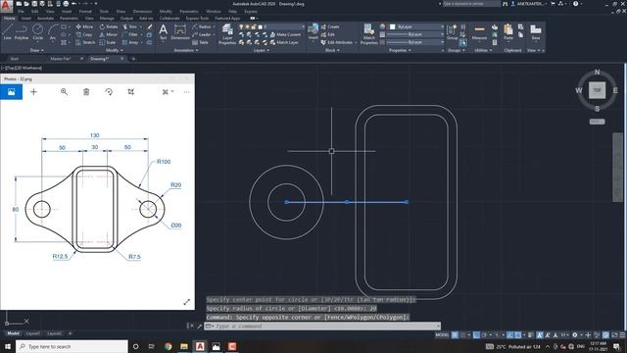627x353 pixels.
Task: Select the Circle tool
Action: click(x=37, y=32)
